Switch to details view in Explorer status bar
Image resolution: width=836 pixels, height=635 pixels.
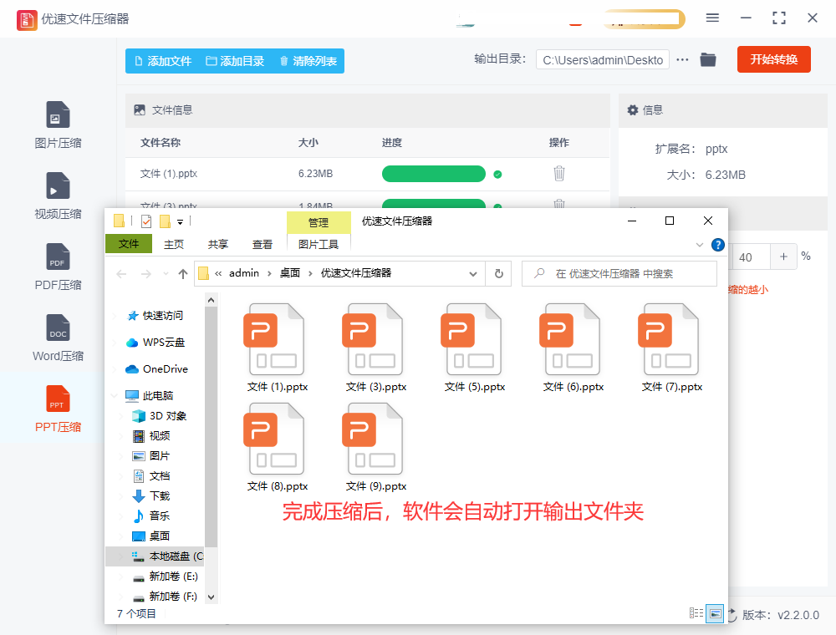(x=696, y=613)
